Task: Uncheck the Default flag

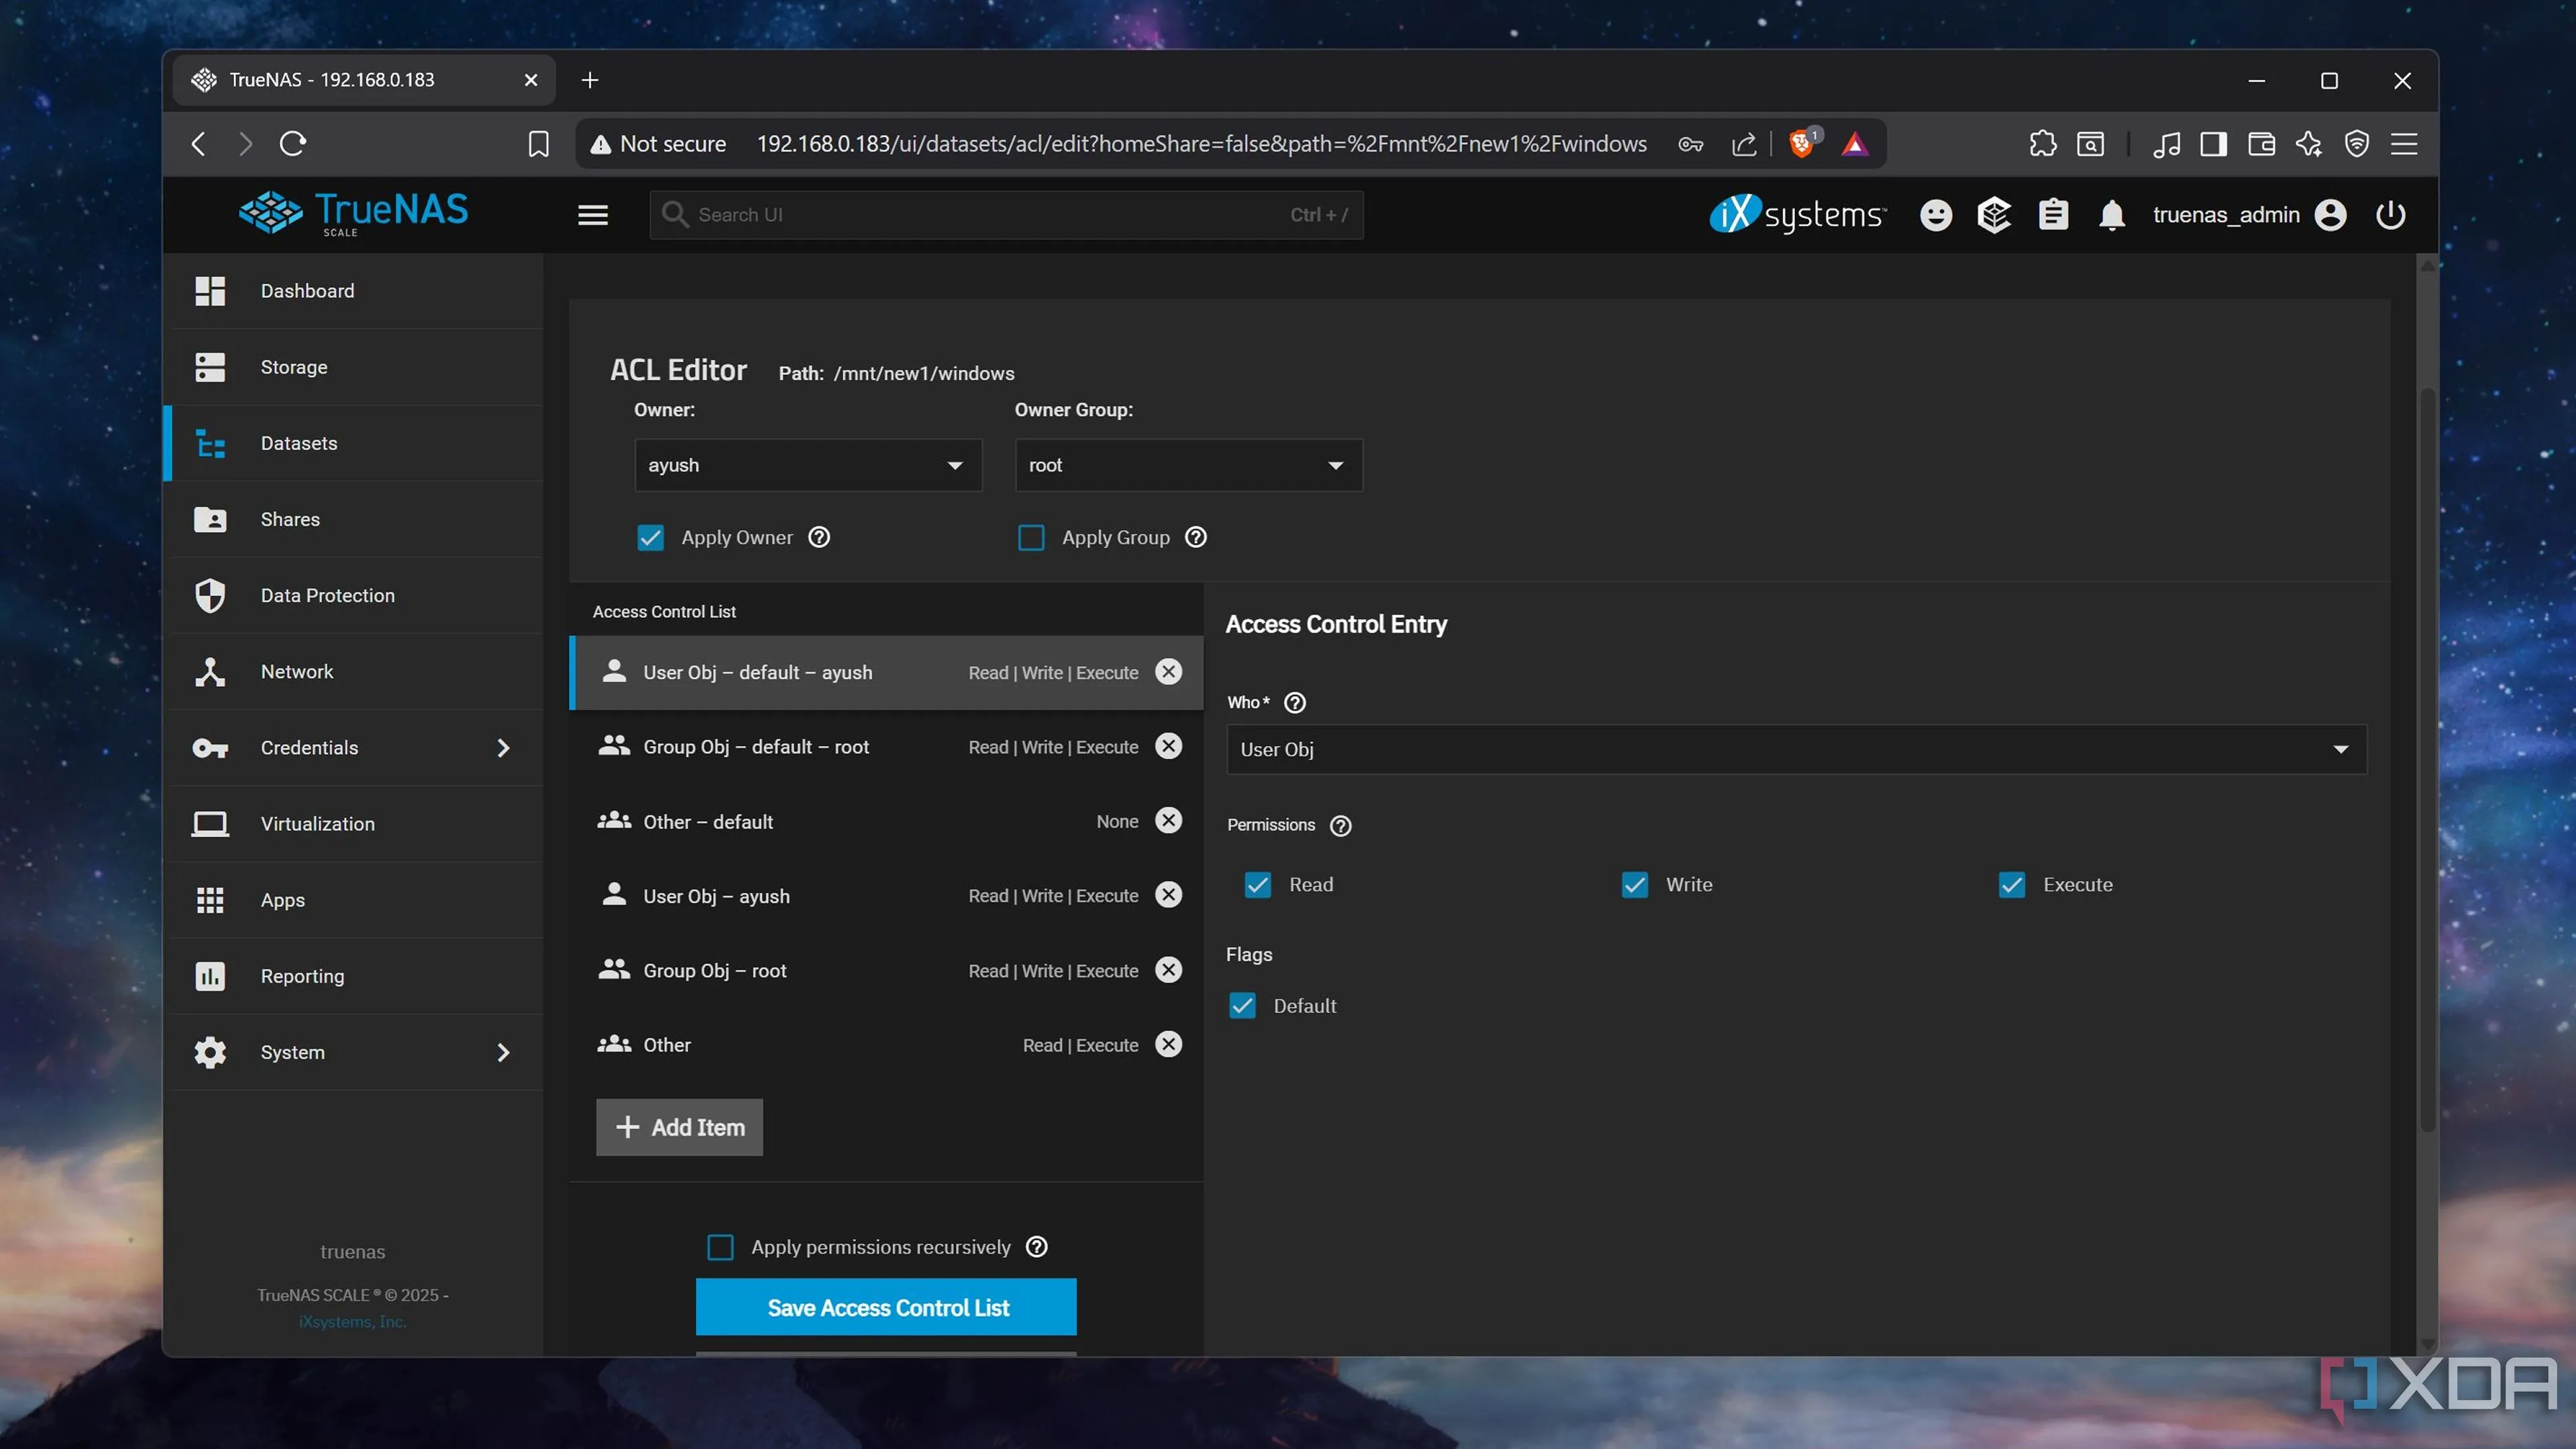Action: 1242,1006
